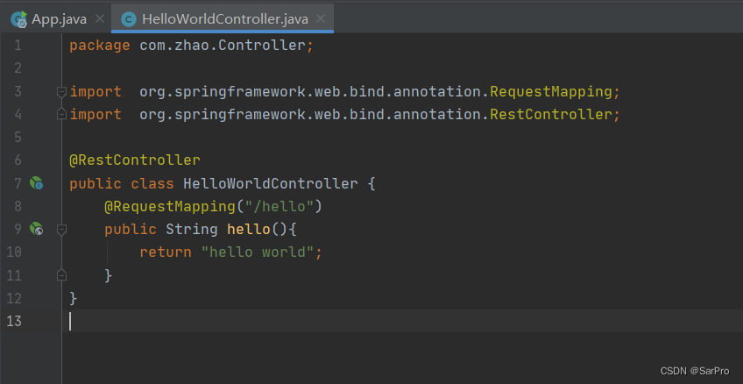
Task: Click the String return type on line 9
Action: tap(192, 230)
